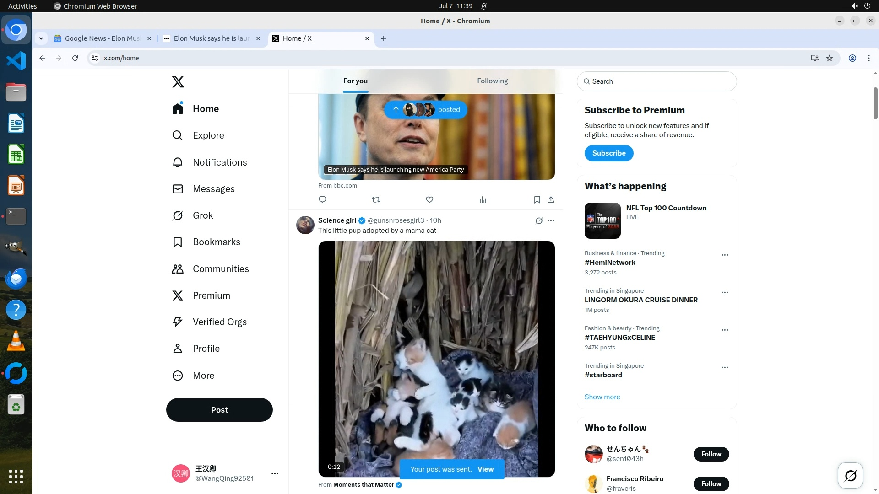Click the blue Subscribe button
The image size is (879, 494).
pos(608,153)
